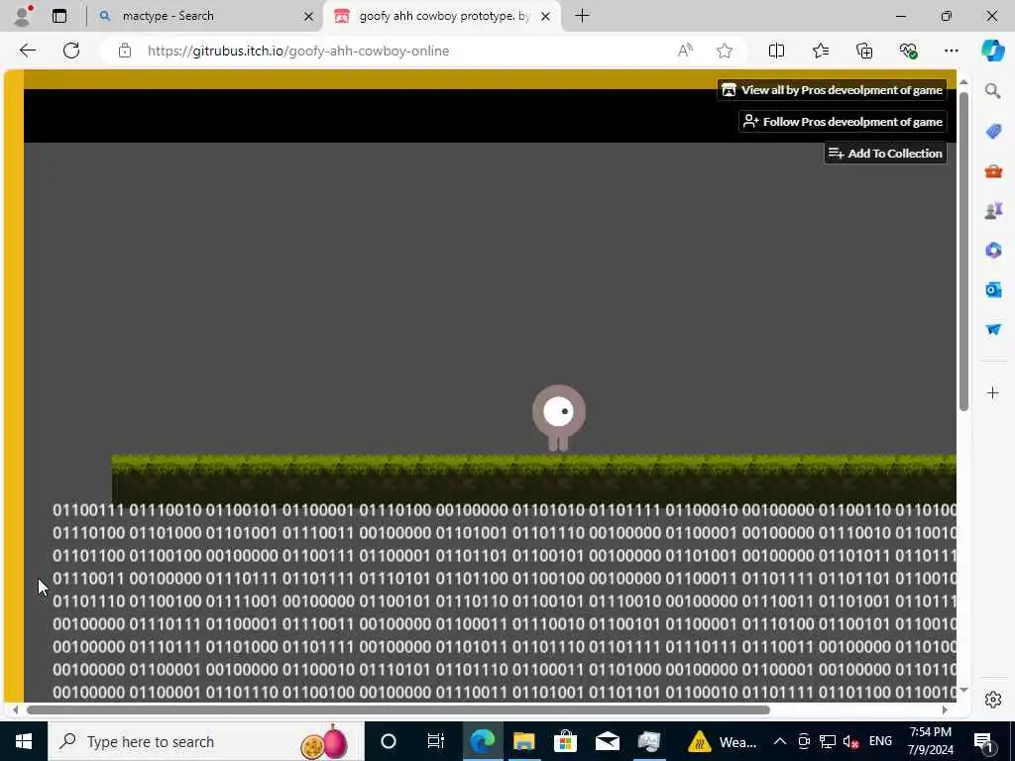Click the muted volume tray icon
The image size is (1015, 761).
851,741
